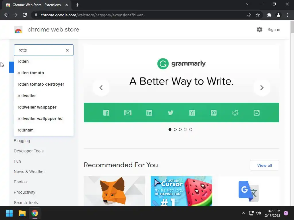294x220 pixels.
Task: Open the MetaMask fox extension thumbnail
Action: 114,191
